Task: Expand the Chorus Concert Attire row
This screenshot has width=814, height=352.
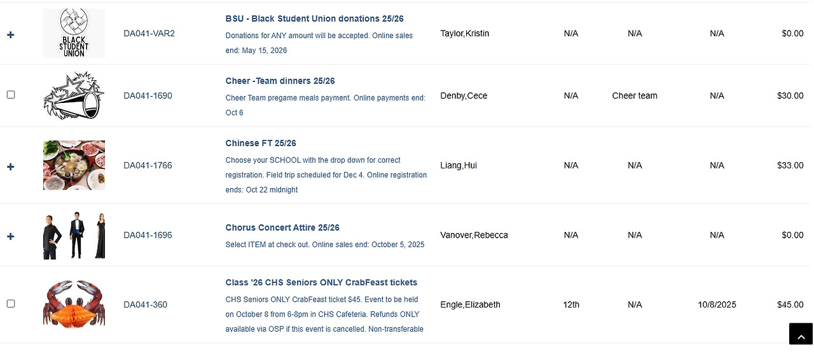Action: pyautogui.click(x=10, y=236)
